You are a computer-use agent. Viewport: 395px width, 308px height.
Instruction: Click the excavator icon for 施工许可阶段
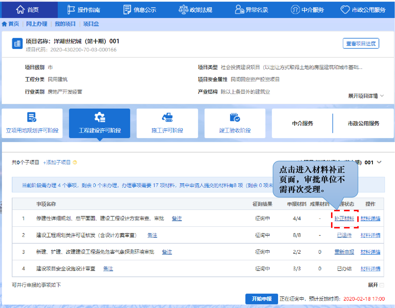(167, 117)
